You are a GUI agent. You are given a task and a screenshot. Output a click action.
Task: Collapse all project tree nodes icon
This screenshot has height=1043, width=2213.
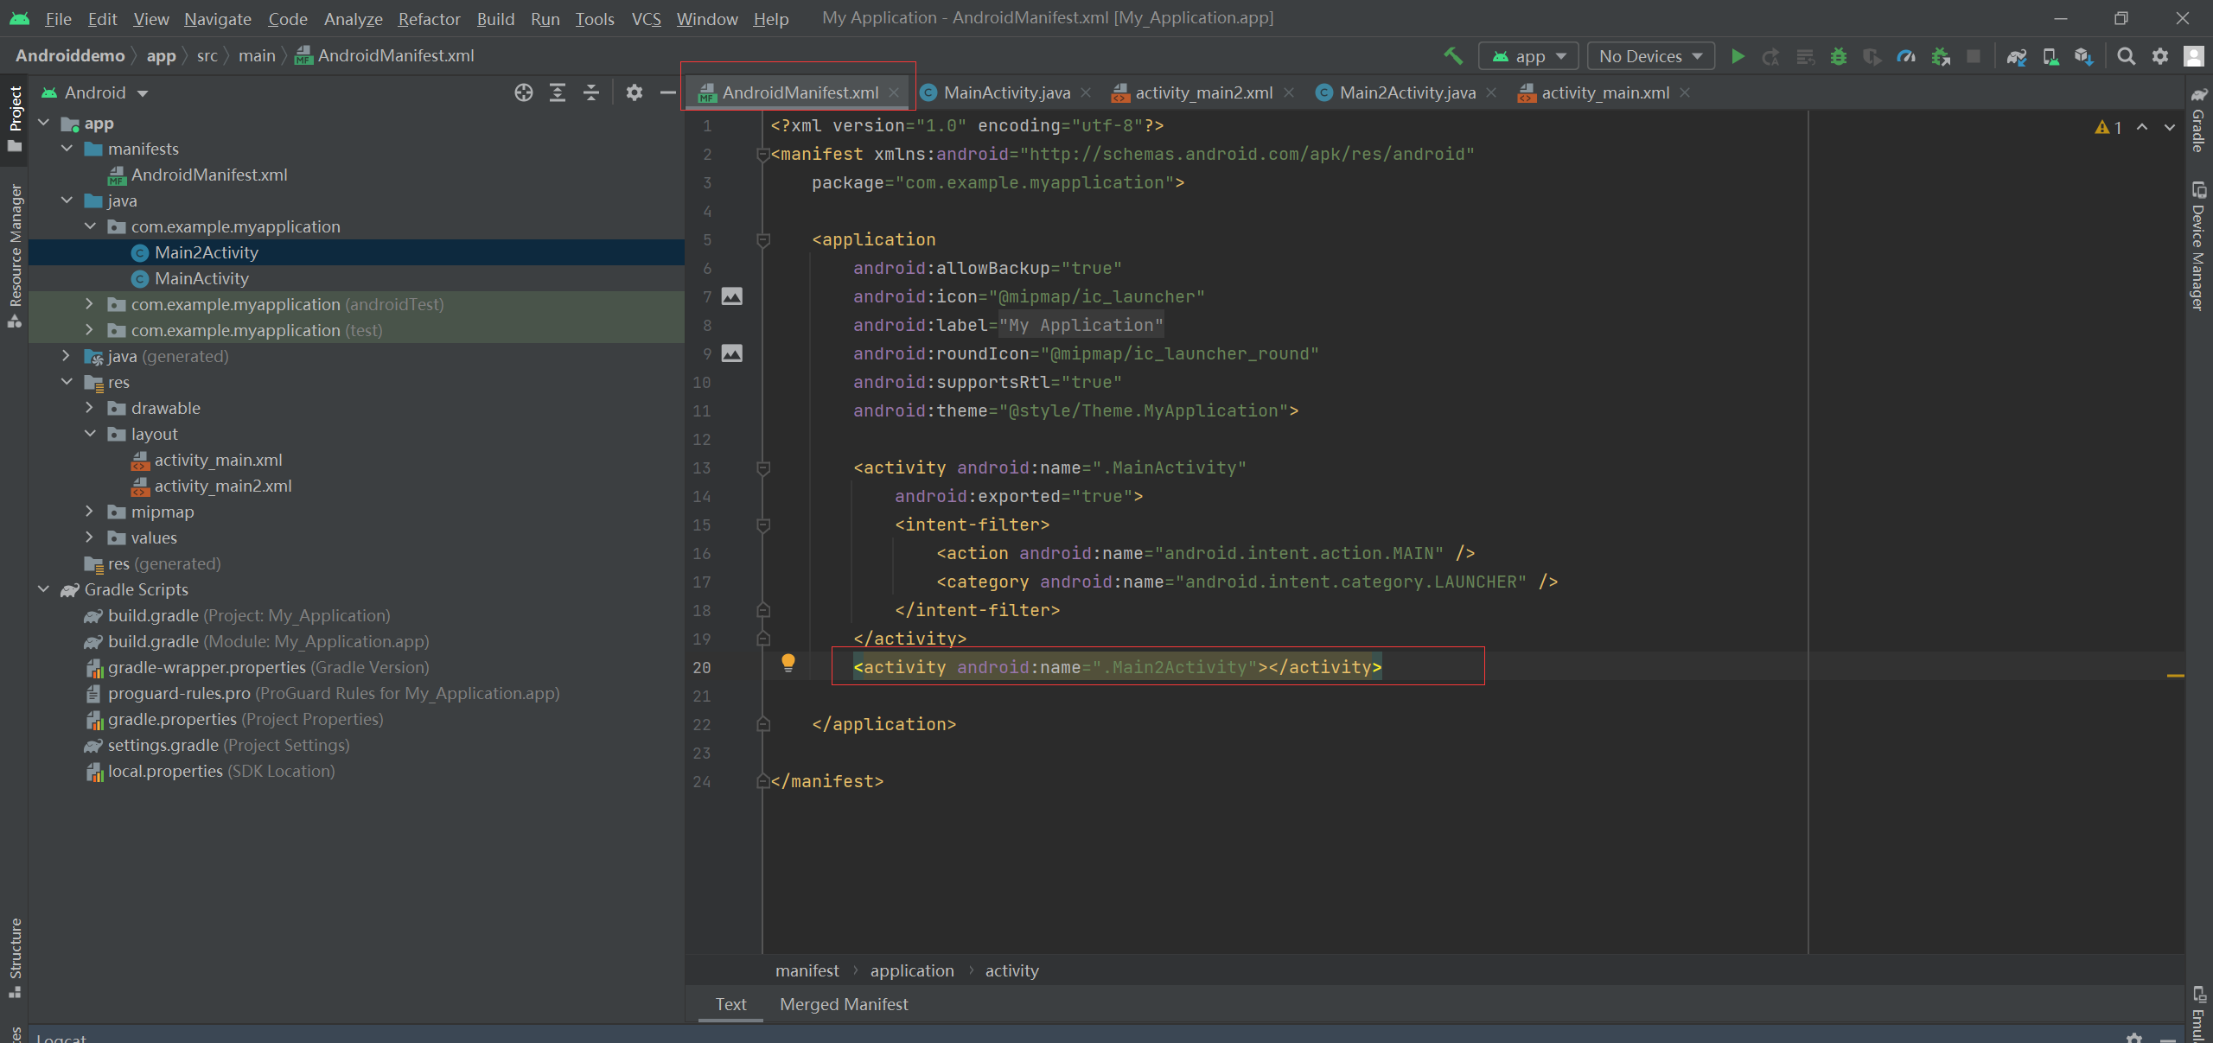[x=591, y=92]
